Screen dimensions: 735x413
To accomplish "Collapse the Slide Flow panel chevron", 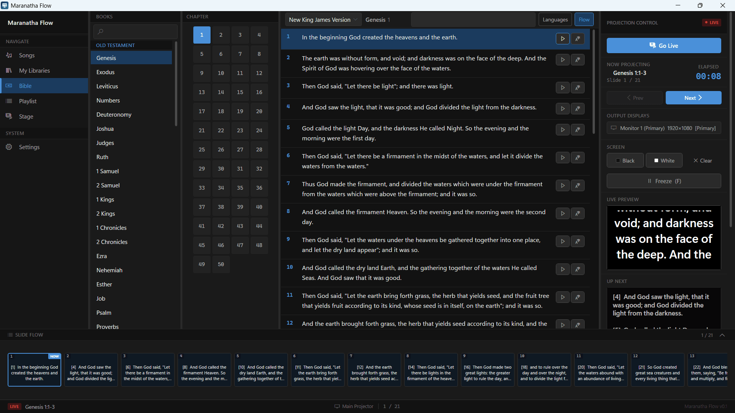I will point(722,335).
